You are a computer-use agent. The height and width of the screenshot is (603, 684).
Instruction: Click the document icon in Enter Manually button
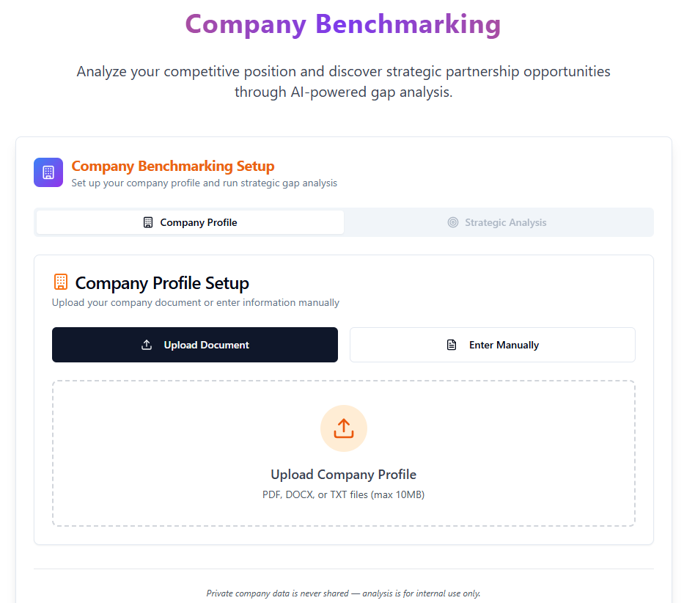pos(452,345)
